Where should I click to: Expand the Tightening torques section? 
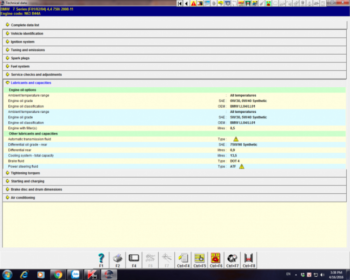[x=175, y=173]
